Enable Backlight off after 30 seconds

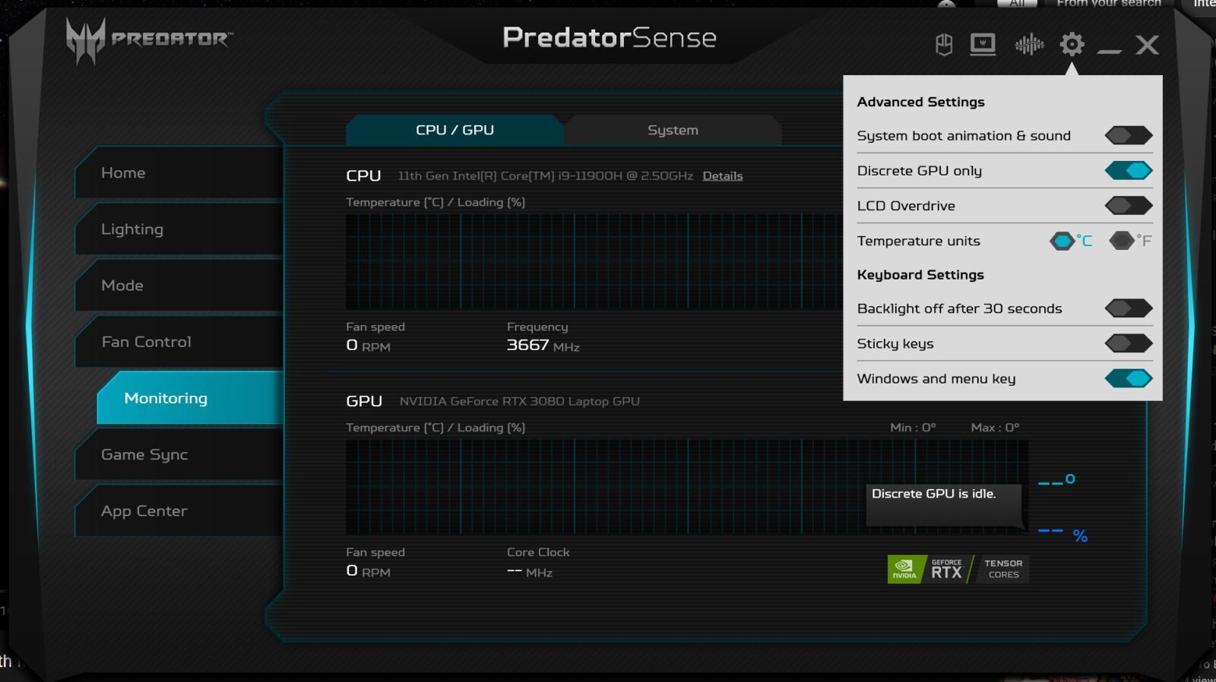[1129, 308]
